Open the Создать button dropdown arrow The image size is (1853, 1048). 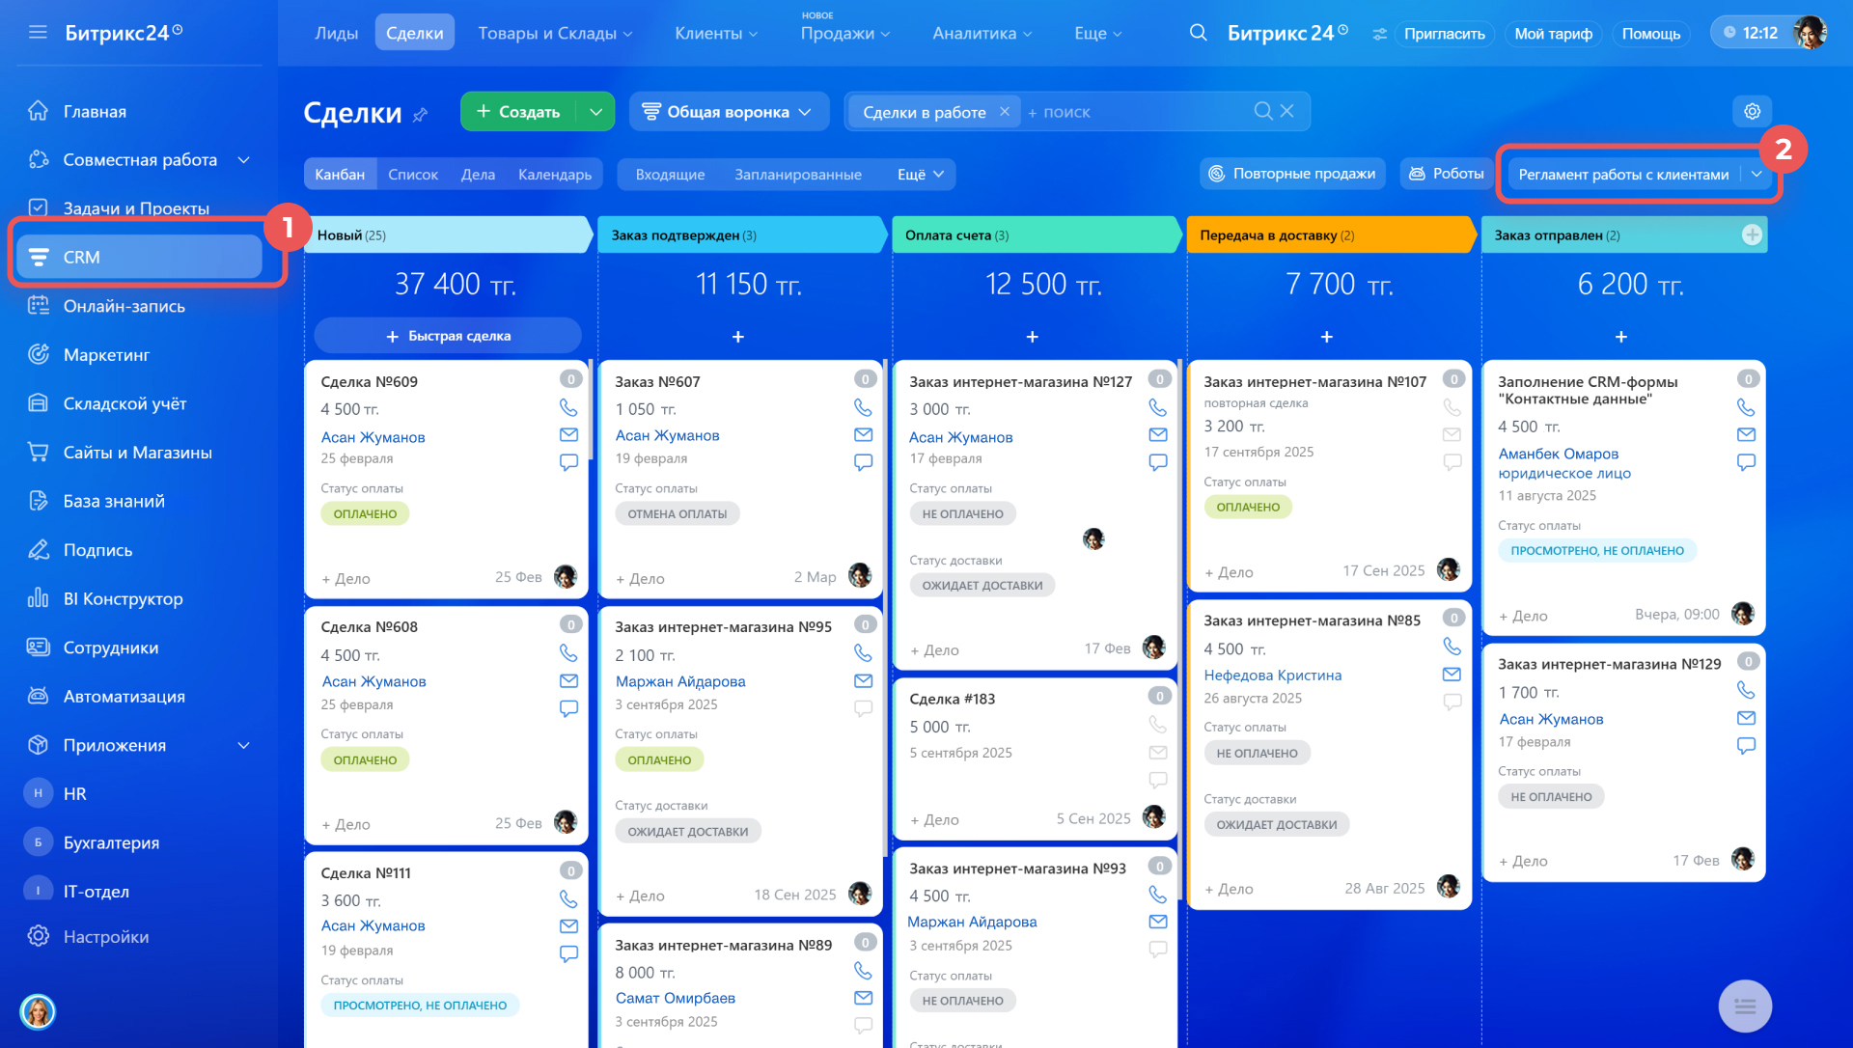pyautogui.click(x=595, y=111)
